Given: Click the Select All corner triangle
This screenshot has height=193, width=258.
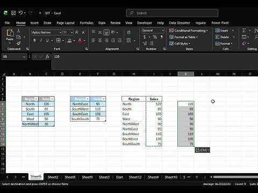Looking at the screenshot, I should coord(3,74).
